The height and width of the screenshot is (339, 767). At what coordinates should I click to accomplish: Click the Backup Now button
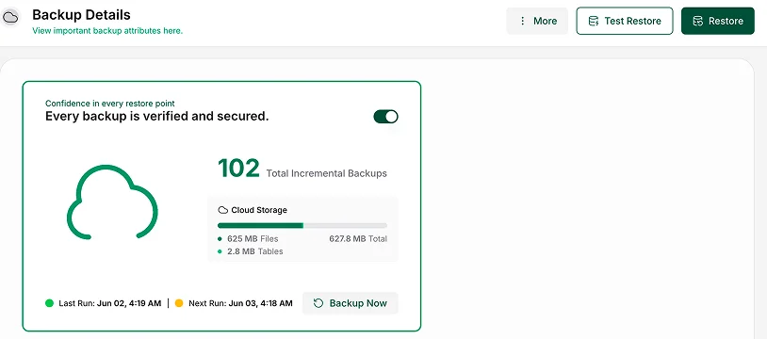pos(351,303)
